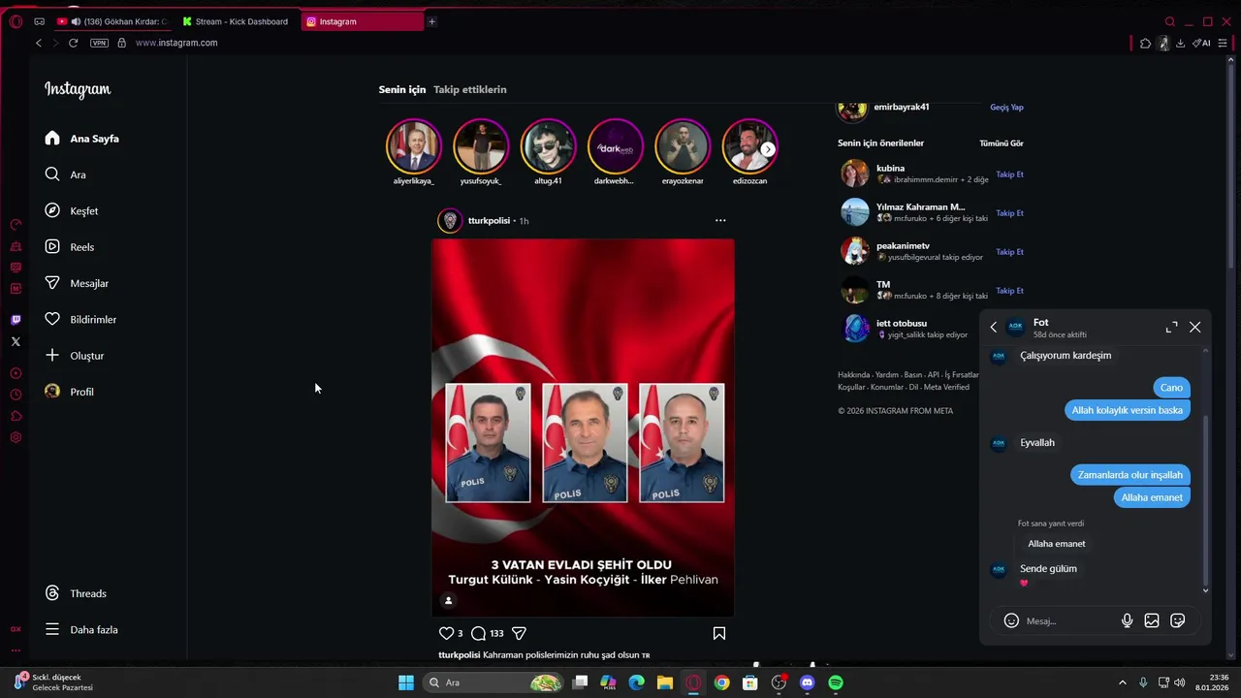Open Keşfet explore page

72,210
